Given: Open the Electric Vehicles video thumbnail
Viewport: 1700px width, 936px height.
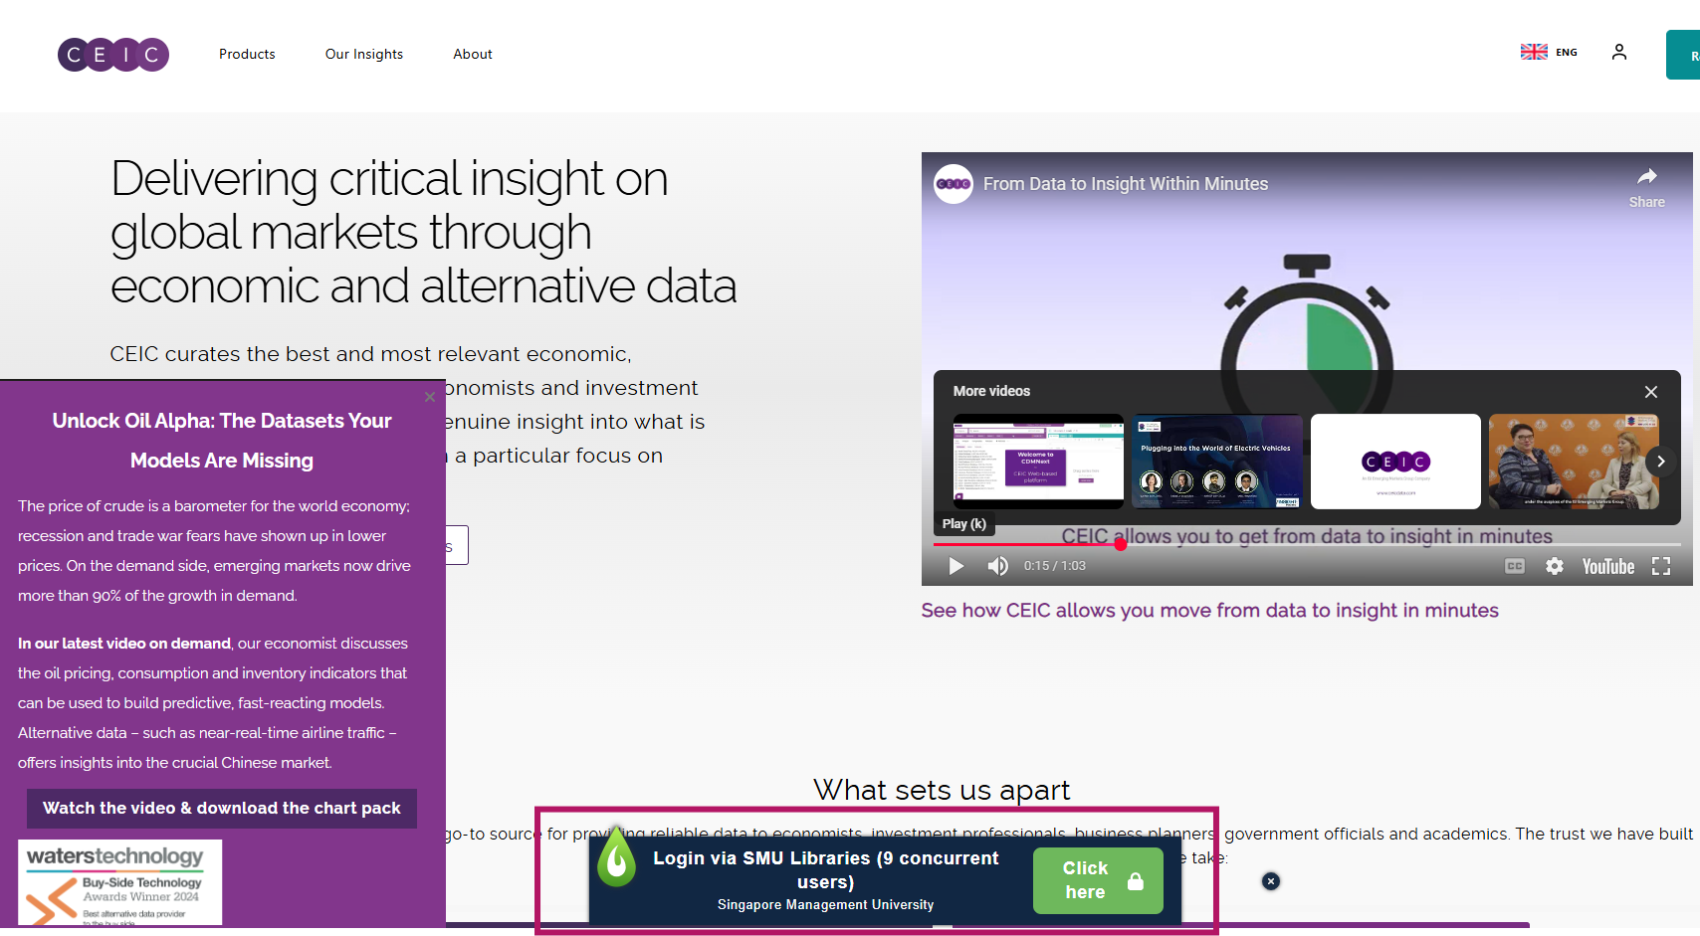Looking at the screenshot, I should [x=1216, y=462].
